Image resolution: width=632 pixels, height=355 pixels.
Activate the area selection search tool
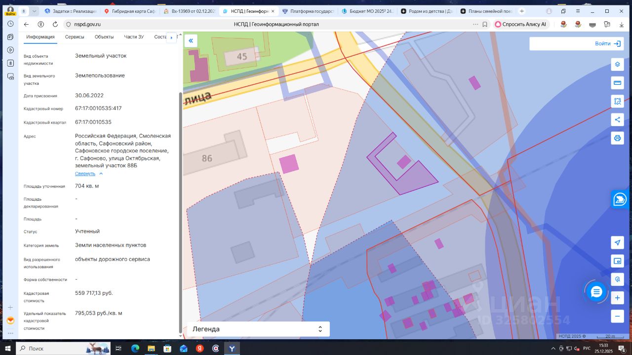(x=617, y=101)
